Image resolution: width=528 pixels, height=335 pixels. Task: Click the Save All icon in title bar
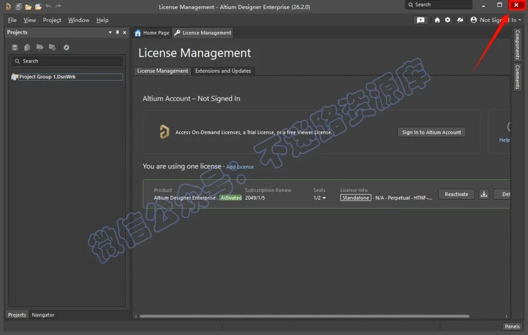[19, 6]
